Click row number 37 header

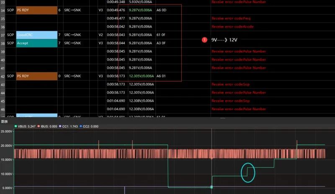pos(3,35)
